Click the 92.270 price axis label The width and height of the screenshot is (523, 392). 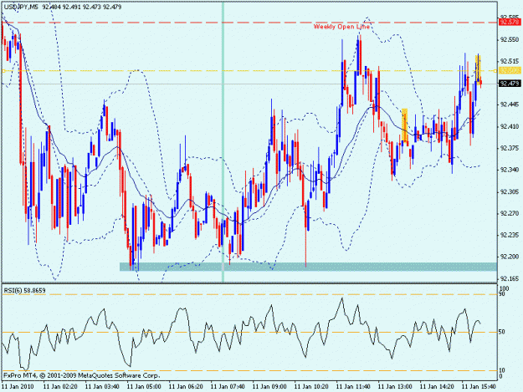point(510,213)
